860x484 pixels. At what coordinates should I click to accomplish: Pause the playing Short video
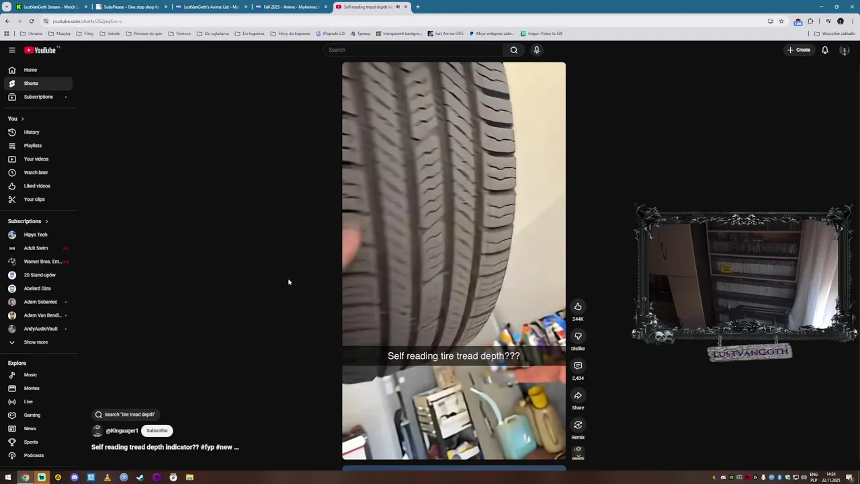454,261
